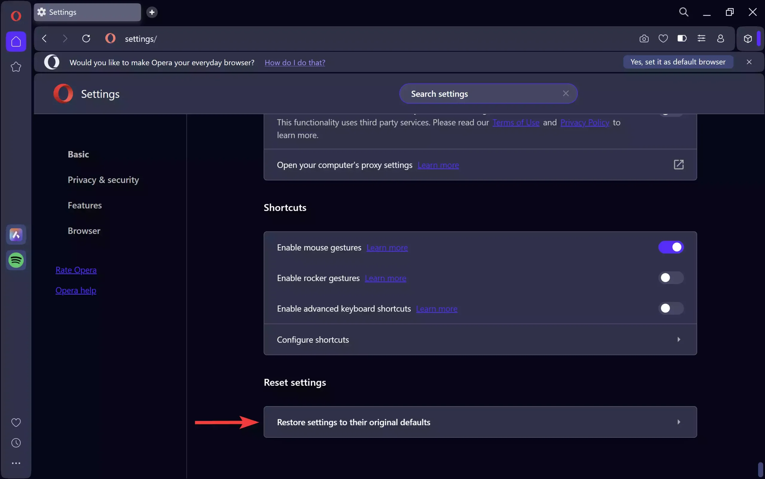Screen dimensions: 765x479
Task: Open Spotify in the sidebar
Action: [16, 260]
